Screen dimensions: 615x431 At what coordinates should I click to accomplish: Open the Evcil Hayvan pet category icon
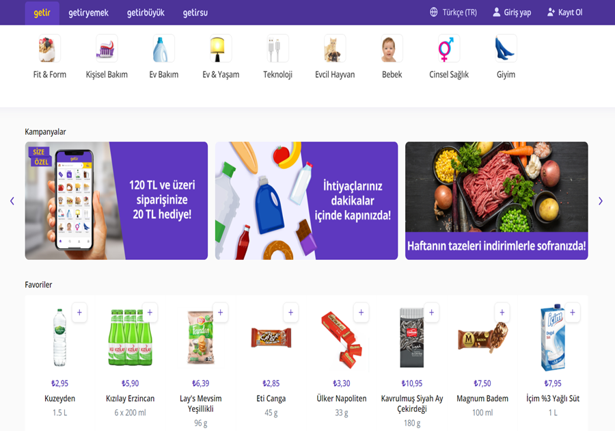335,49
